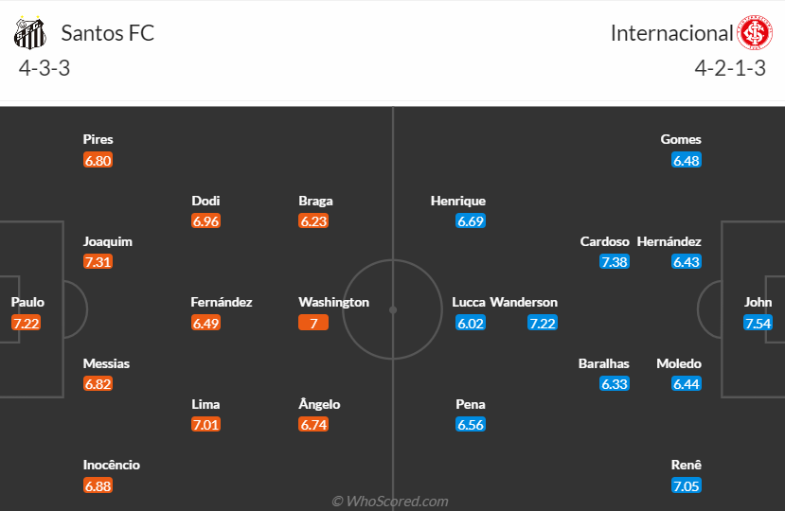The image size is (785, 511).
Task: Click goalkeeper Paulo's 7.22 rating badge
Action: point(26,323)
